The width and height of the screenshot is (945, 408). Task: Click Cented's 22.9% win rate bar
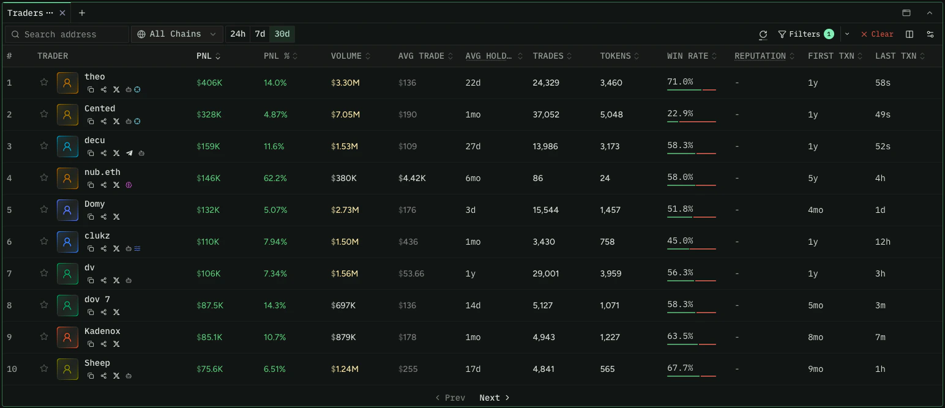[692, 121]
